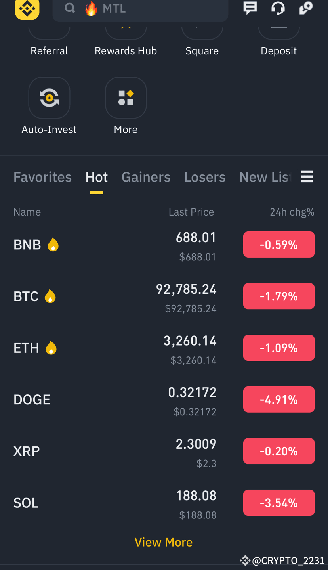Screen dimensions: 328x570
Task: Toggle DOGE -4.91% change badge
Action: 279,400
